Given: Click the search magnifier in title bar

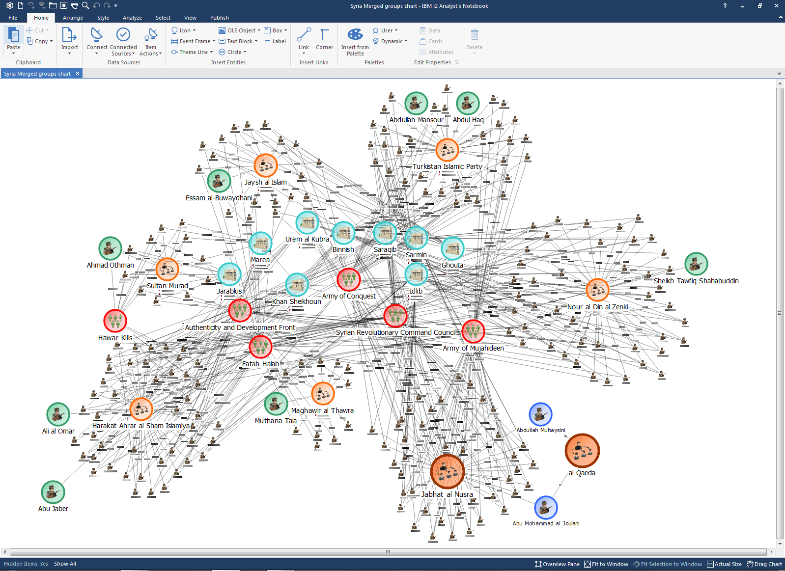Looking at the screenshot, I should [85, 5].
